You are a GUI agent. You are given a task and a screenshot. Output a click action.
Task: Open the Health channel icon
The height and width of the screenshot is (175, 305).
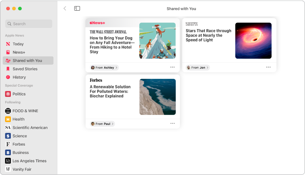click(8, 119)
